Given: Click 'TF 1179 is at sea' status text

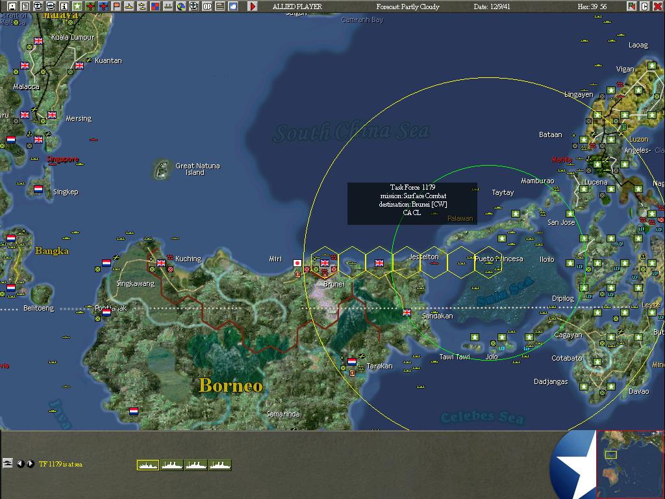Looking at the screenshot, I should pos(60,464).
